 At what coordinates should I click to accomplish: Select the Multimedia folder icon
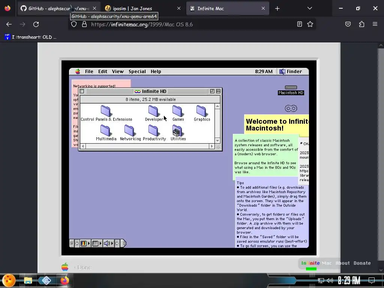tap(105, 130)
